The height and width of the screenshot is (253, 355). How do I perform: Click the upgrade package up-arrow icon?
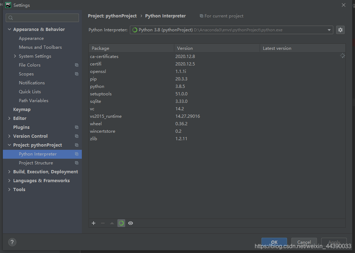[112, 223]
